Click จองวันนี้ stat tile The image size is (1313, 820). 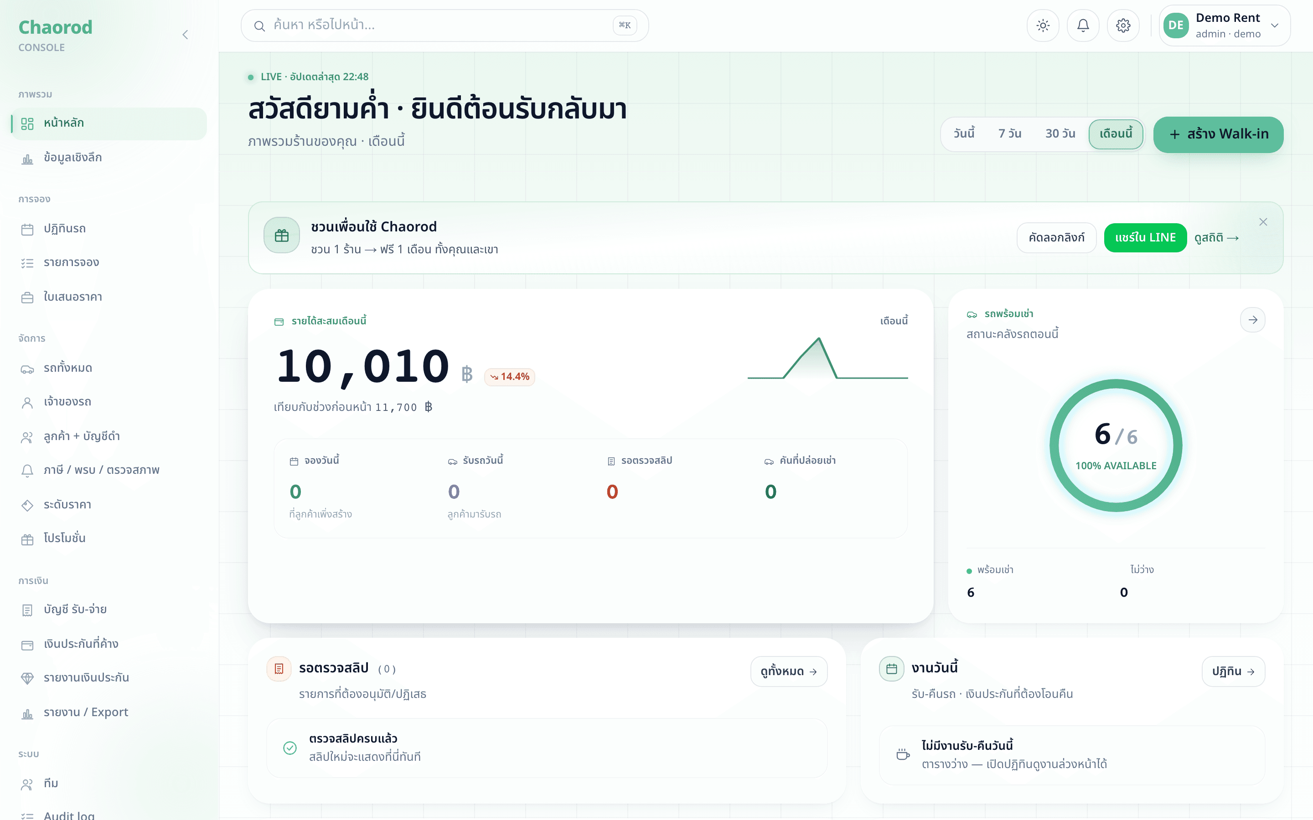point(353,489)
